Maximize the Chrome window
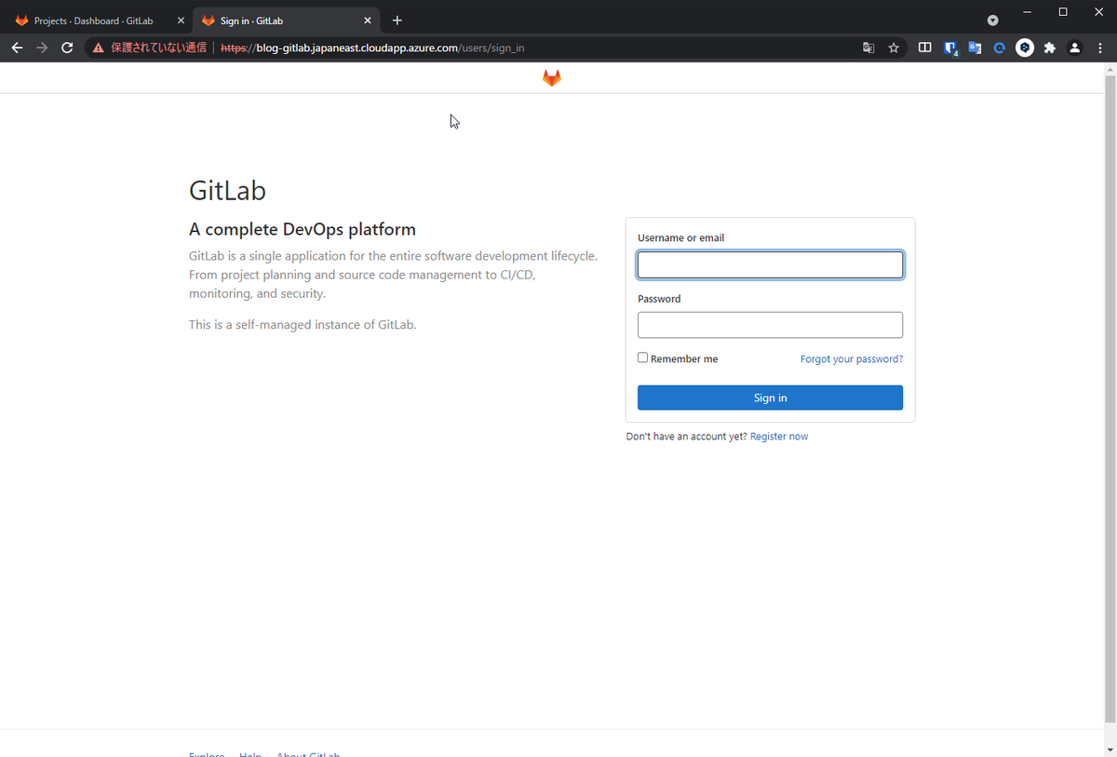The width and height of the screenshot is (1117, 757). [1063, 12]
